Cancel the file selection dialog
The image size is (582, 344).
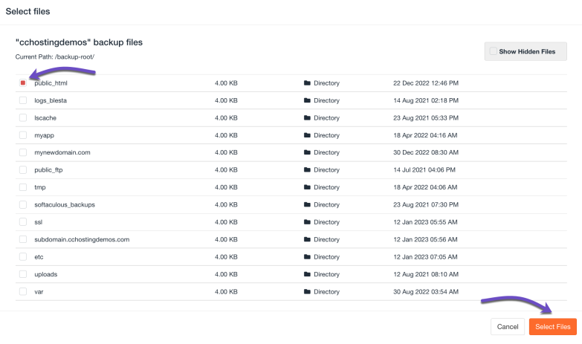507,327
